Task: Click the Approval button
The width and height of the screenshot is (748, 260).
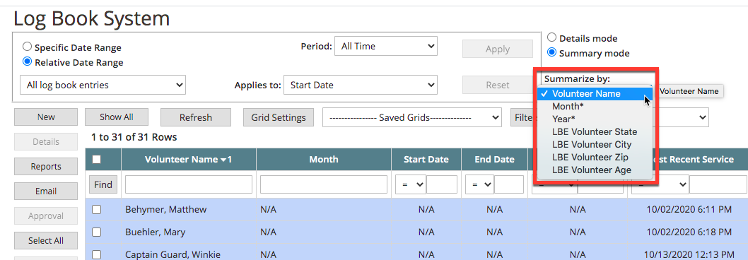Action: tap(46, 216)
